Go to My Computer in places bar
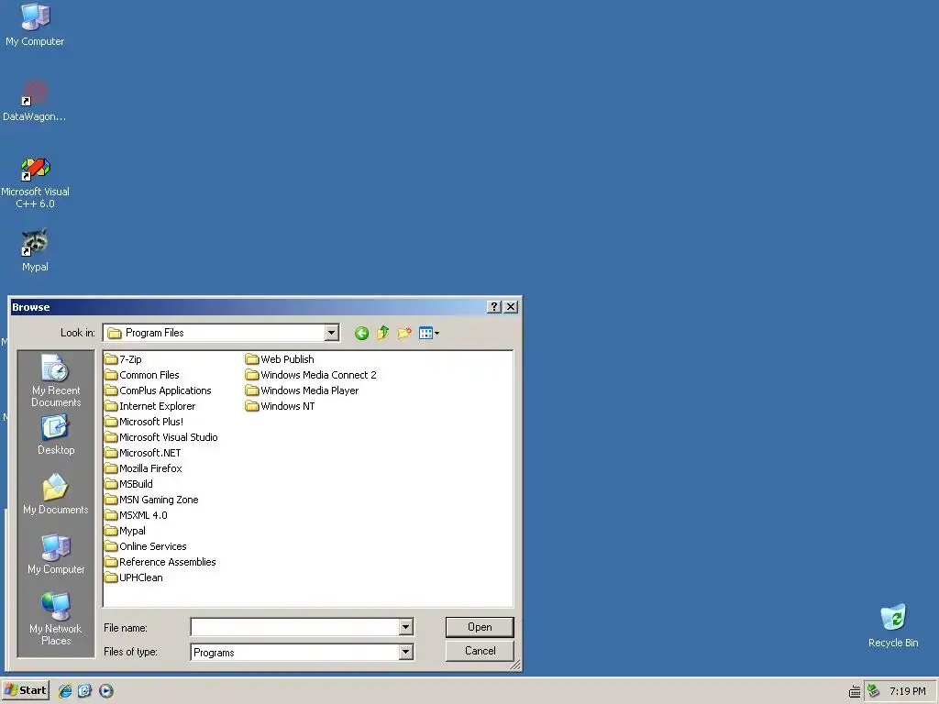This screenshot has width=939, height=704. coord(56,555)
